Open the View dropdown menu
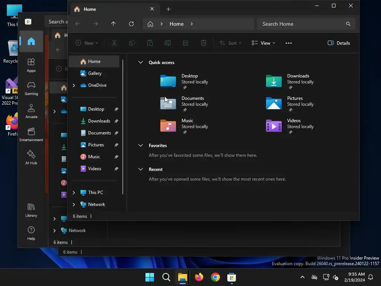The image size is (381, 286). [263, 43]
